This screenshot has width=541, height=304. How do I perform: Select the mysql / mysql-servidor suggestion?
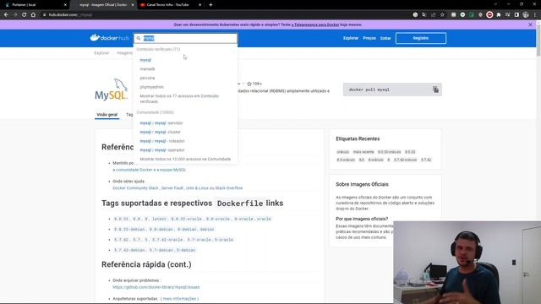(161, 123)
